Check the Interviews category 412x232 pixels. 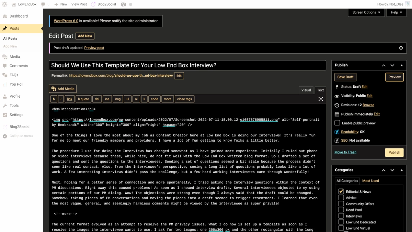(x=341, y=216)
